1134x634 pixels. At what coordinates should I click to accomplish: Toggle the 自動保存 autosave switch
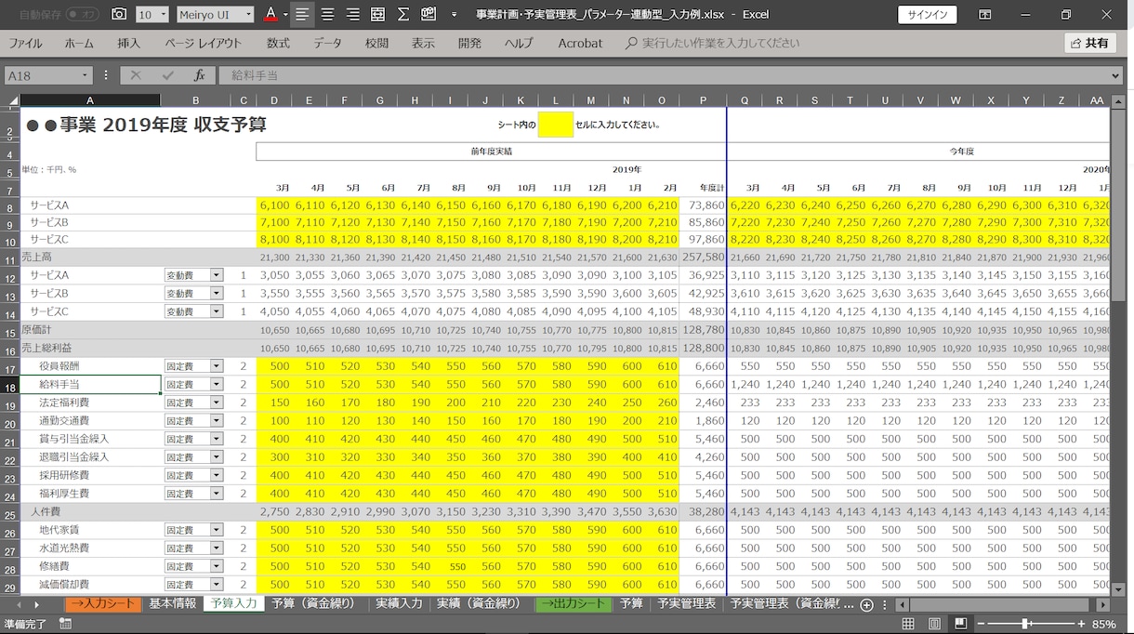coord(83,15)
